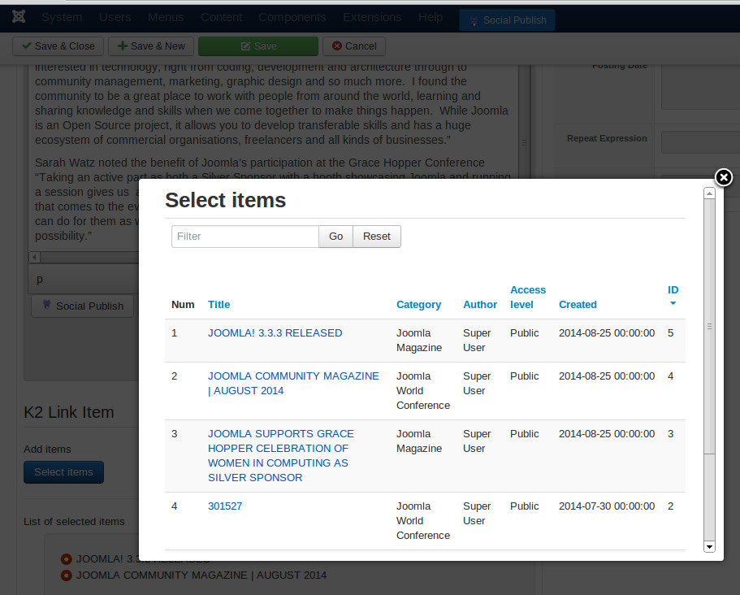Open the Users menu

tap(115, 17)
